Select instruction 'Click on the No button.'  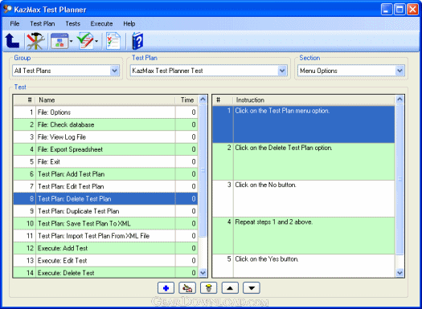coord(304,198)
